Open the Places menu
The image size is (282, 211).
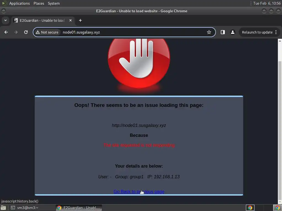tap(39, 3)
